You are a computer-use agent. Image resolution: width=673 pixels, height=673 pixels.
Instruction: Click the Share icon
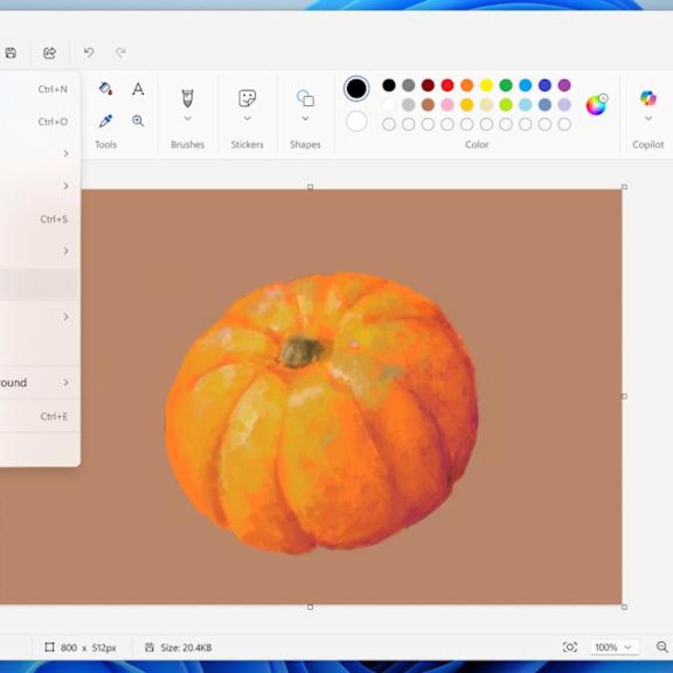[49, 53]
